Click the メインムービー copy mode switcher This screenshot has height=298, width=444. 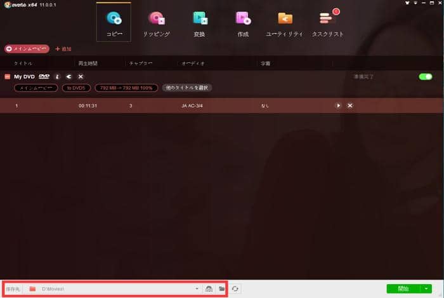pos(27,49)
